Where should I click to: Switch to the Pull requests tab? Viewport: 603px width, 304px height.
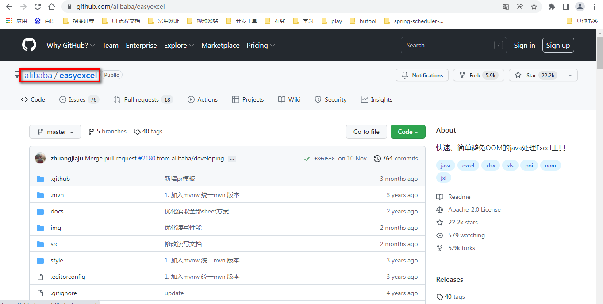coord(143,99)
